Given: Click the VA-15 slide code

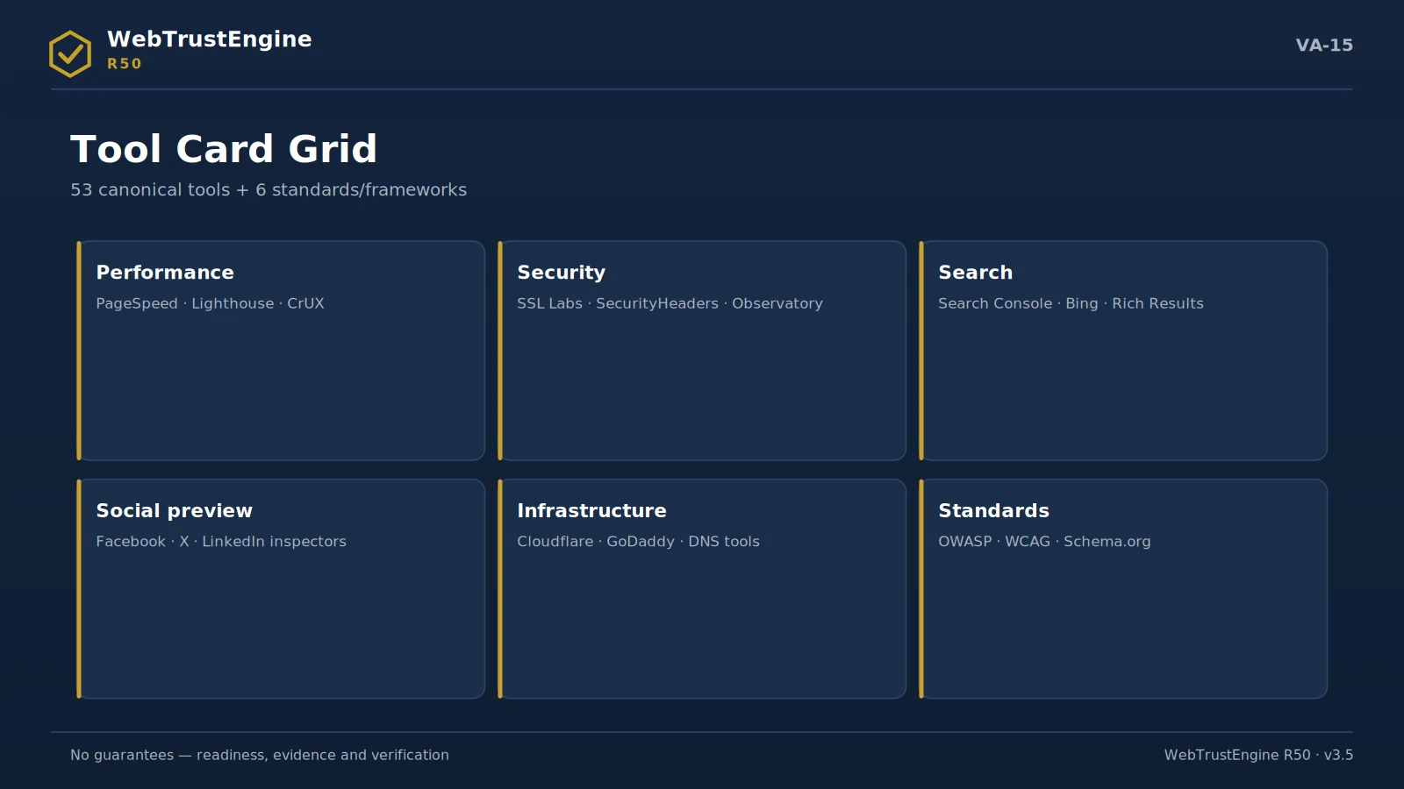Looking at the screenshot, I should 1324,45.
